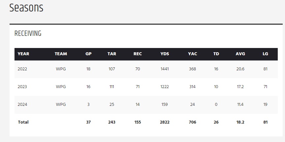Click the AVG column header

[x=240, y=54]
